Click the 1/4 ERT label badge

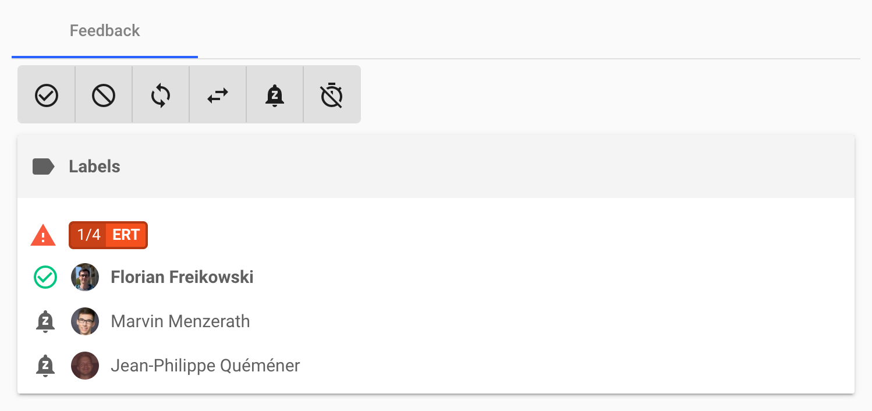pyautogui.click(x=108, y=235)
